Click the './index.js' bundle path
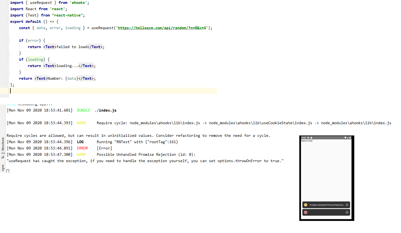The width and height of the screenshot is (401, 233). point(106,110)
